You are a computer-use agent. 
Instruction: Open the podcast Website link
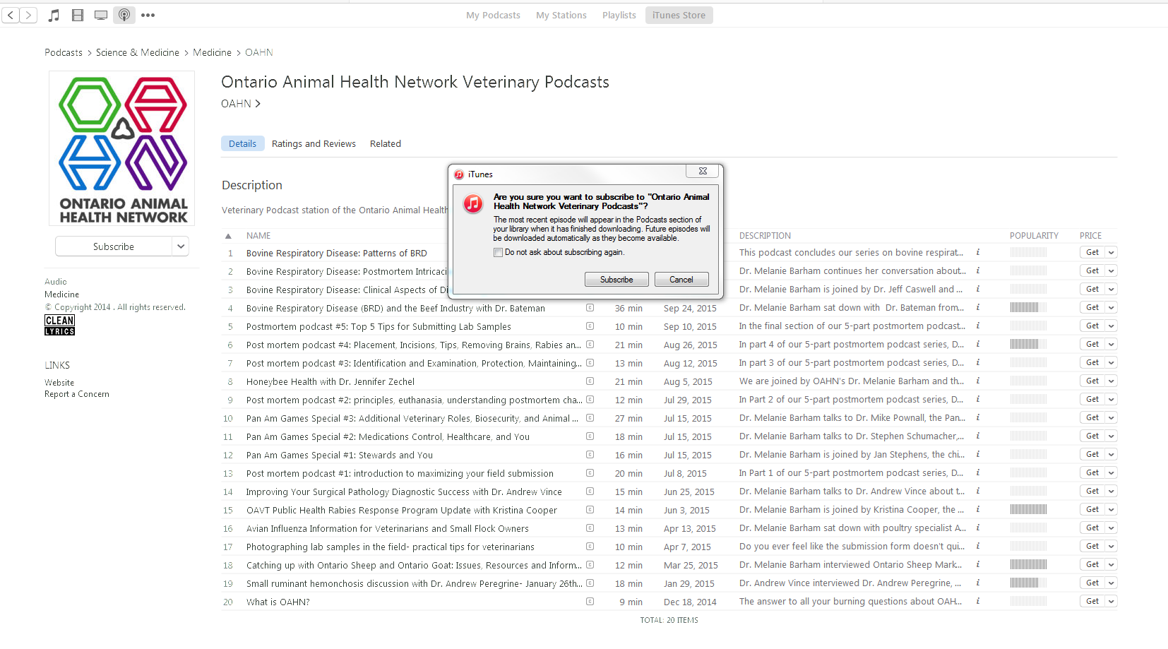pos(59,383)
